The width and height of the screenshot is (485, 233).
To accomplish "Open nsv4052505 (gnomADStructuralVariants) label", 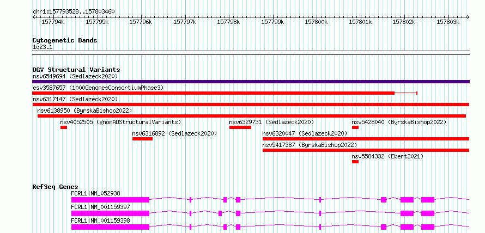I will pos(120,122).
